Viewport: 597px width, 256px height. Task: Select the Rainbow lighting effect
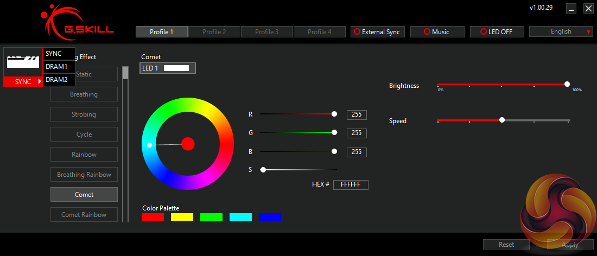(x=84, y=155)
